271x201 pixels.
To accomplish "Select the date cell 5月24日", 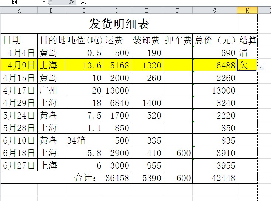I will point(19,115).
